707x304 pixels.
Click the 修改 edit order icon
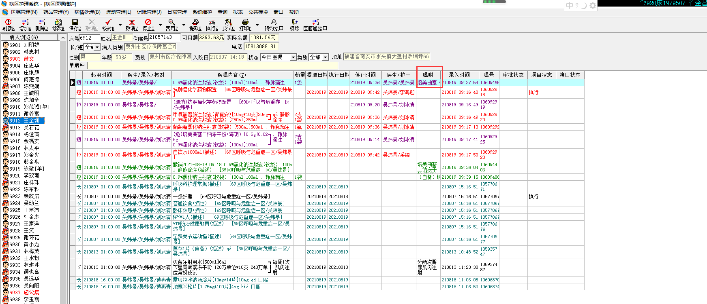tap(58, 23)
